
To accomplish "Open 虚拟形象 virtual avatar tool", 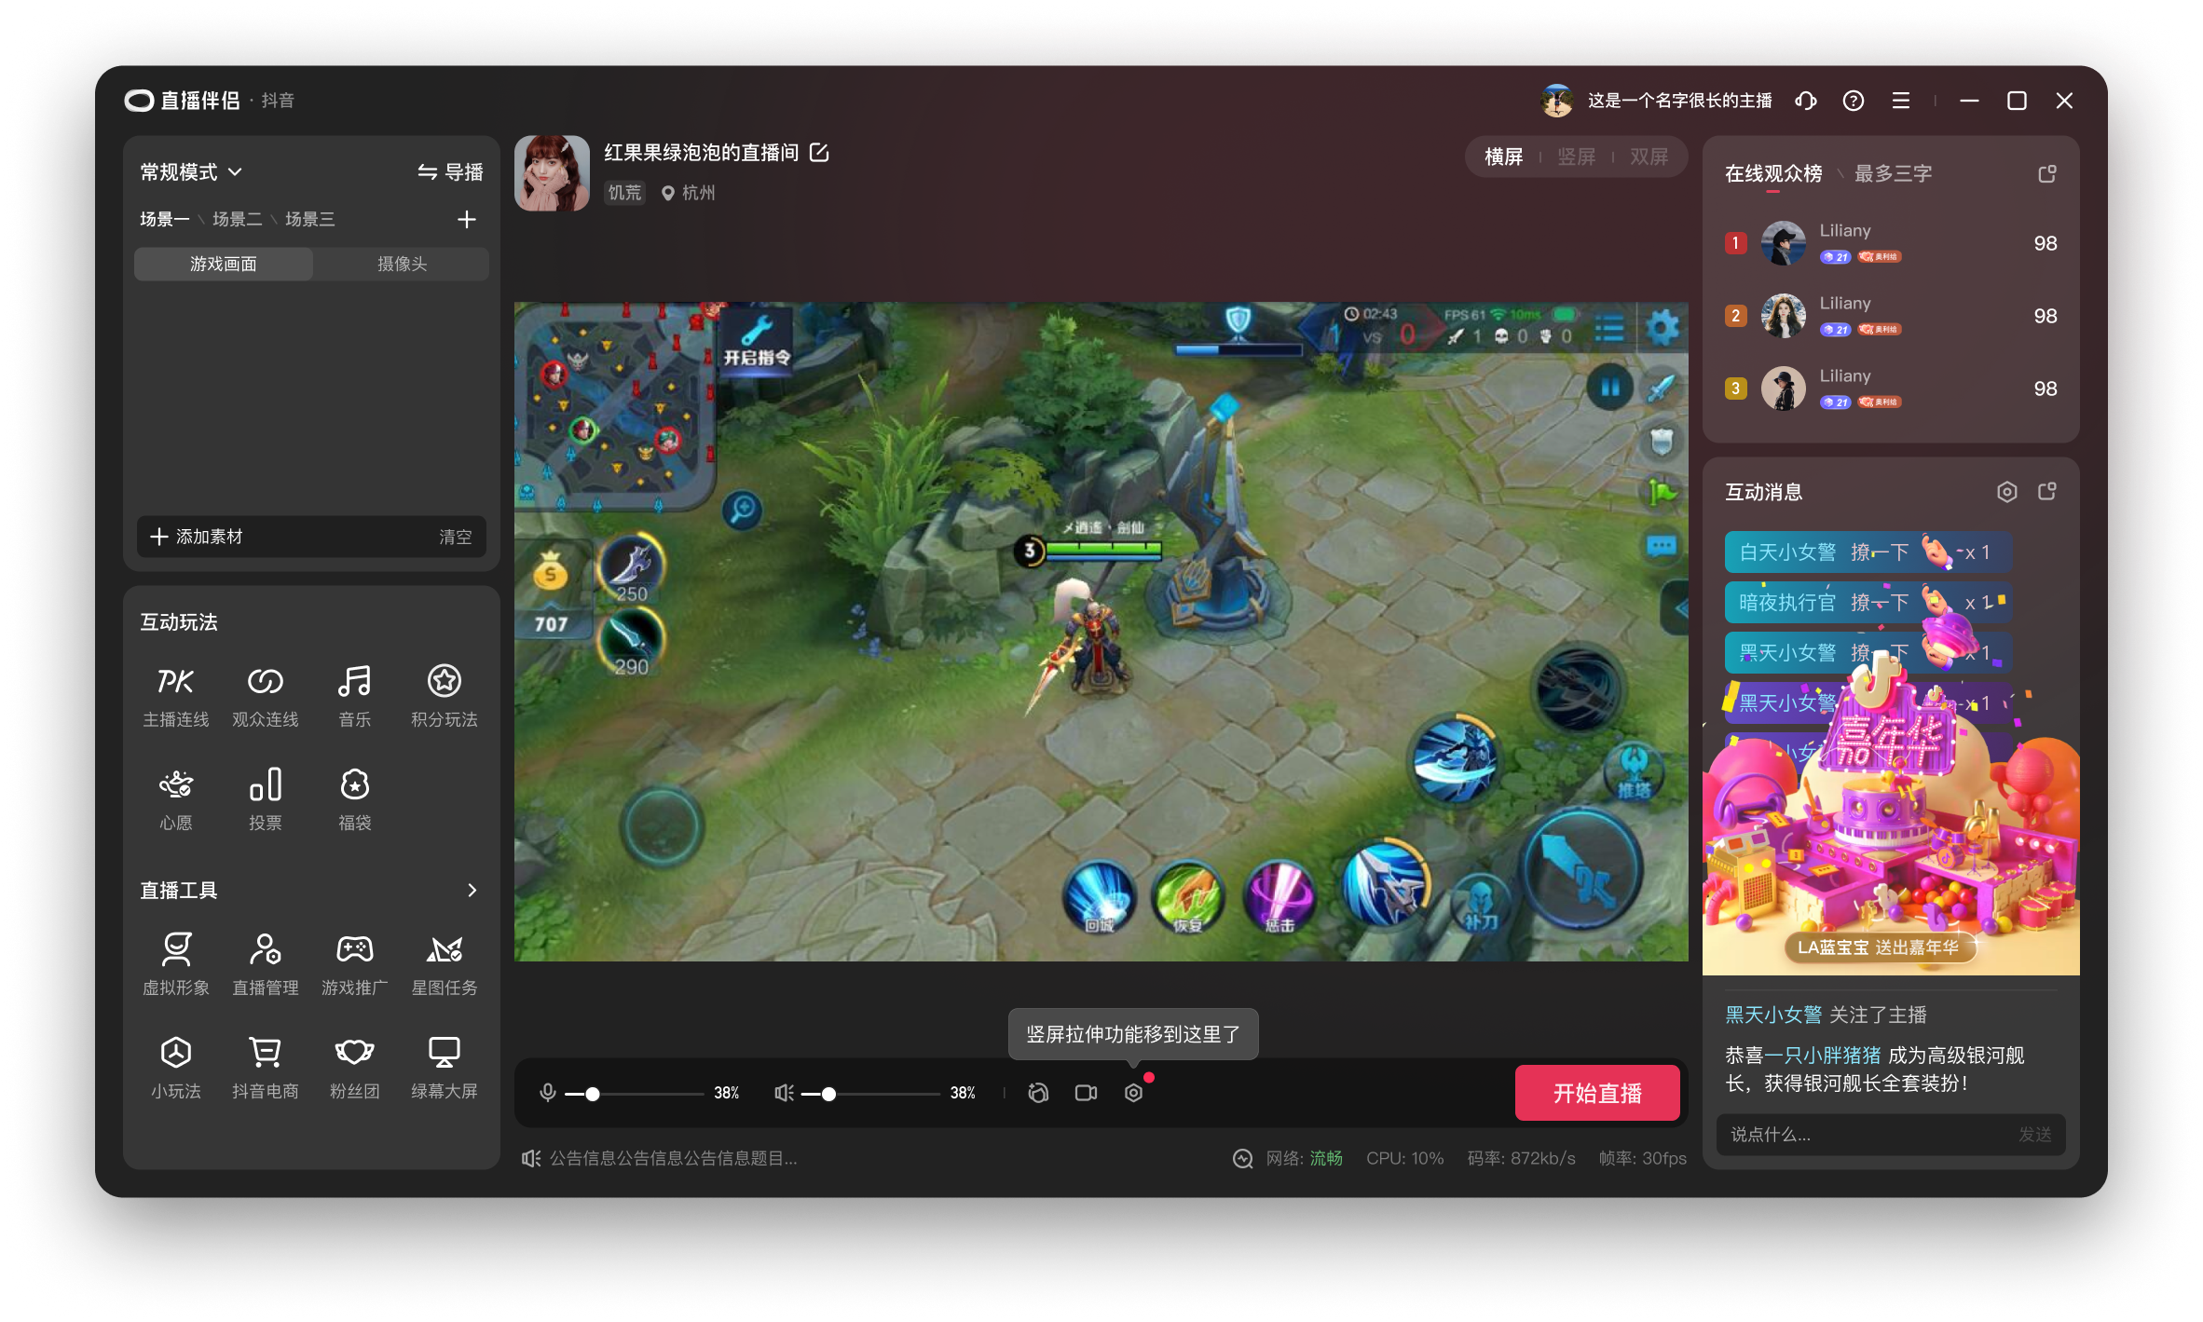I will [175, 963].
